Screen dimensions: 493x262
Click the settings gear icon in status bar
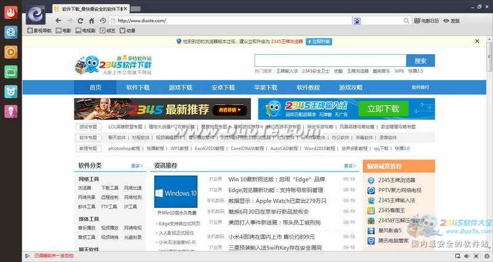point(487,256)
